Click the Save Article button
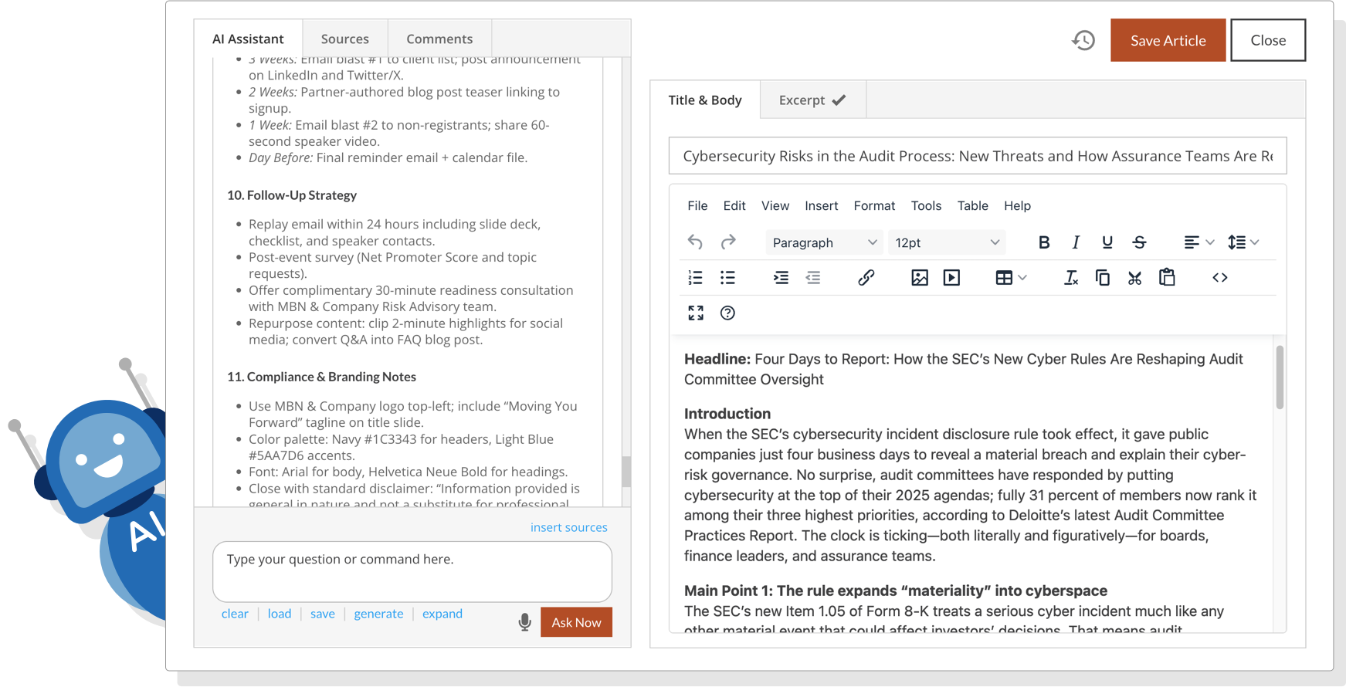Screen dimensions: 1346x687 click(x=1168, y=40)
